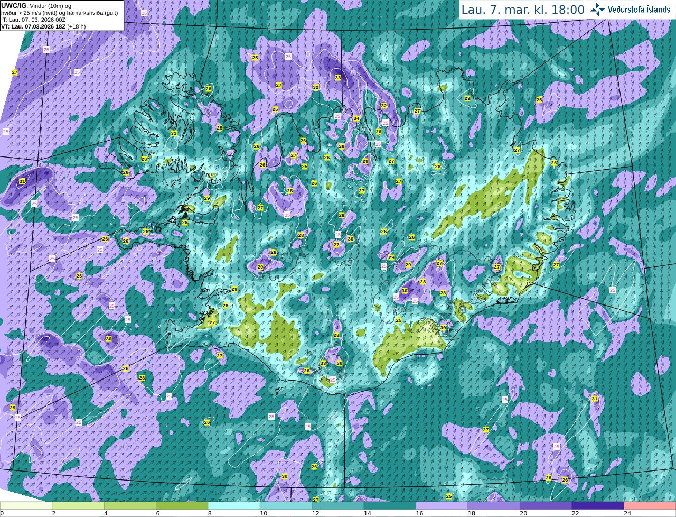This screenshot has height=517, width=676.
Task: Pick the olive green 6–8 m/s legend swatch
Action: 182,505
